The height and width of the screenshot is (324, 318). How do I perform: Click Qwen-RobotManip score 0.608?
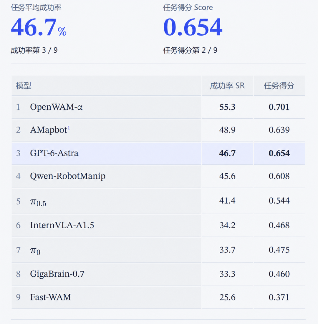click(x=279, y=176)
